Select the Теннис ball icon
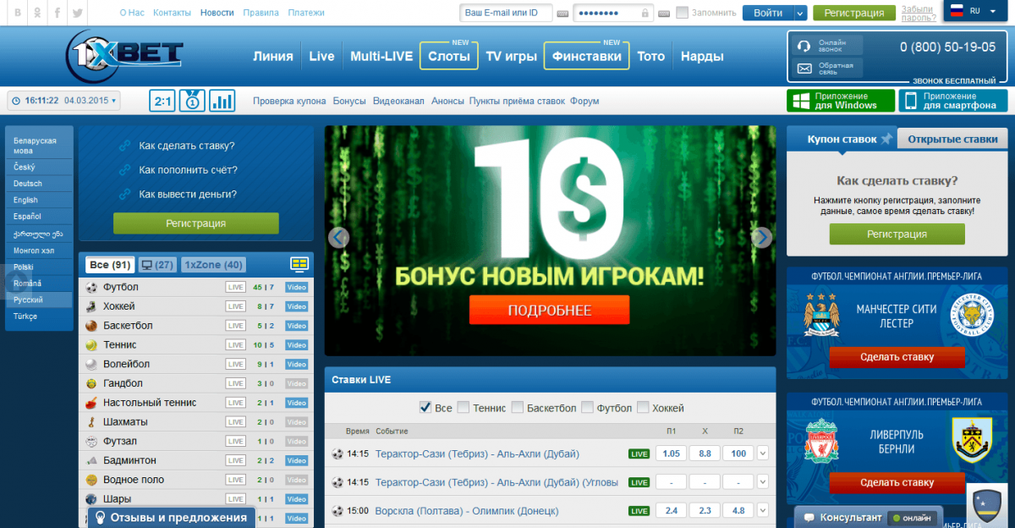 coord(91,345)
